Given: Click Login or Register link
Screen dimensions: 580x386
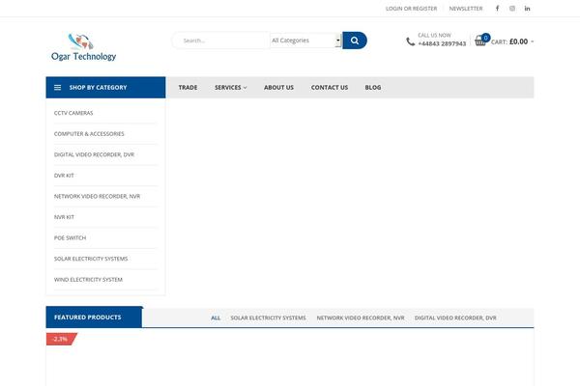Looking at the screenshot, I should (412, 9).
